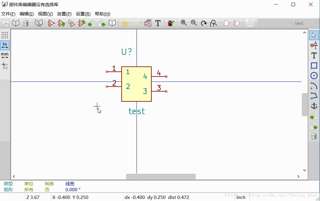This screenshot has height=201, width=320.
Task: Open the empty part selection dropdown
Action: click(x=275, y=23)
